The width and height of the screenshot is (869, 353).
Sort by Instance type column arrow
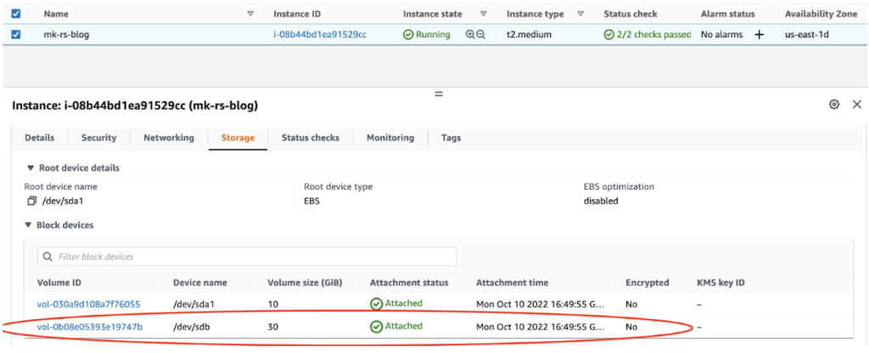point(580,14)
